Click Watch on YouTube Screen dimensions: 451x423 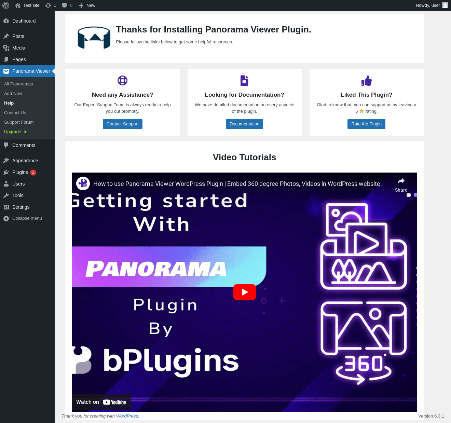click(x=101, y=402)
